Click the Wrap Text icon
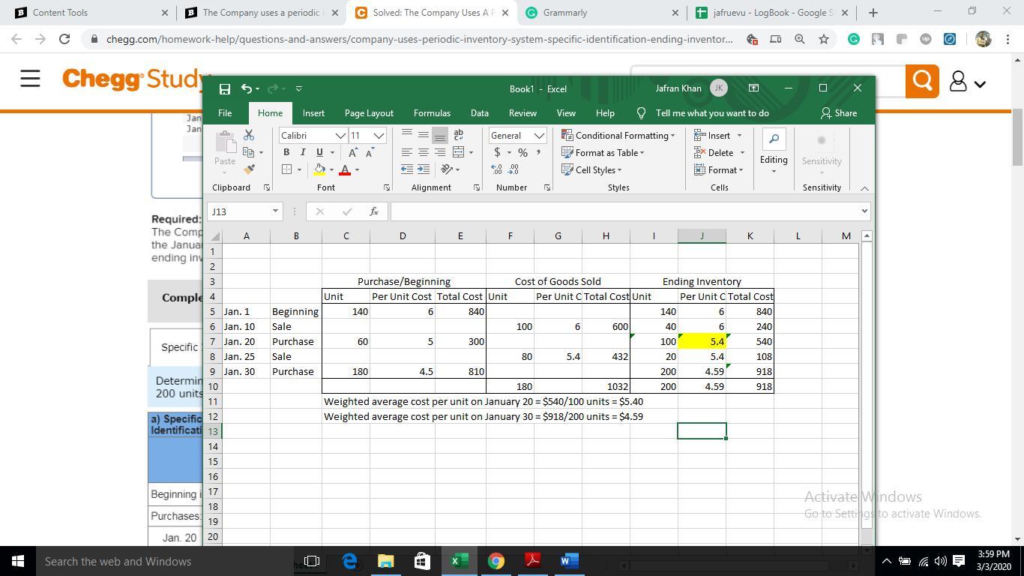Screen dimensions: 1024x576 coord(458,134)
